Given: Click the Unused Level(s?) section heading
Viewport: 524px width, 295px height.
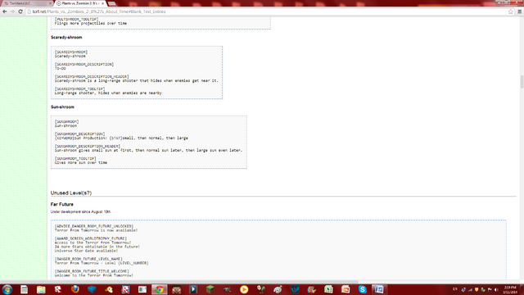Looking at the screenshot, I should tap(71, 193).
